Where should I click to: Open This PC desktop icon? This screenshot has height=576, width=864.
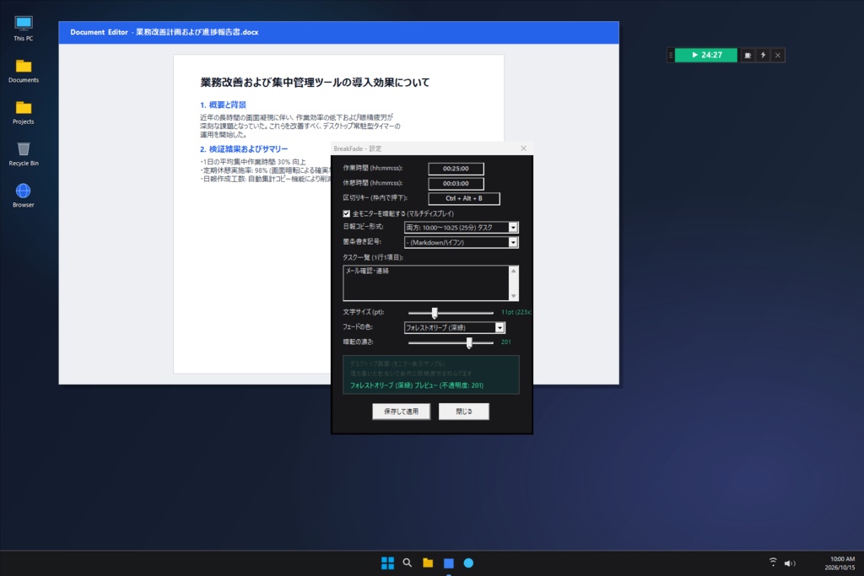23,29
